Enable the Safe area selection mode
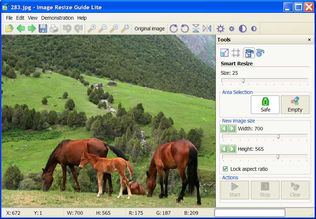This screenshot has height=219, width=316. 265,104
